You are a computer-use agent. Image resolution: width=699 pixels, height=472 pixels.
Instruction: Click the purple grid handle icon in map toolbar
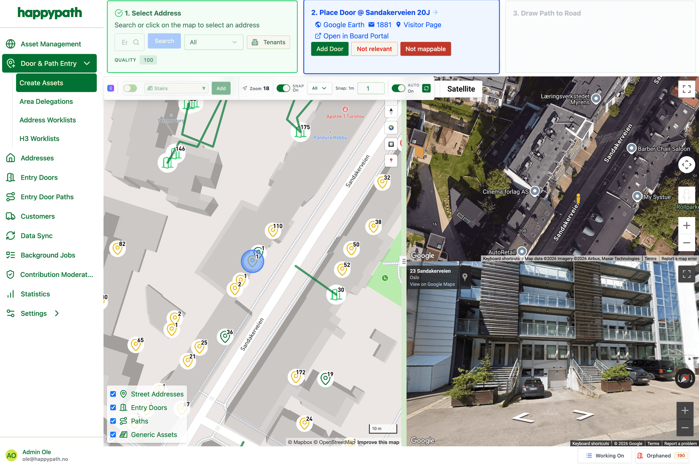click(x=111, y=88)
